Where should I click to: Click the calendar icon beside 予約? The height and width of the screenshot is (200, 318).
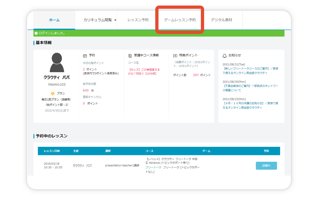tap(85, 56)
